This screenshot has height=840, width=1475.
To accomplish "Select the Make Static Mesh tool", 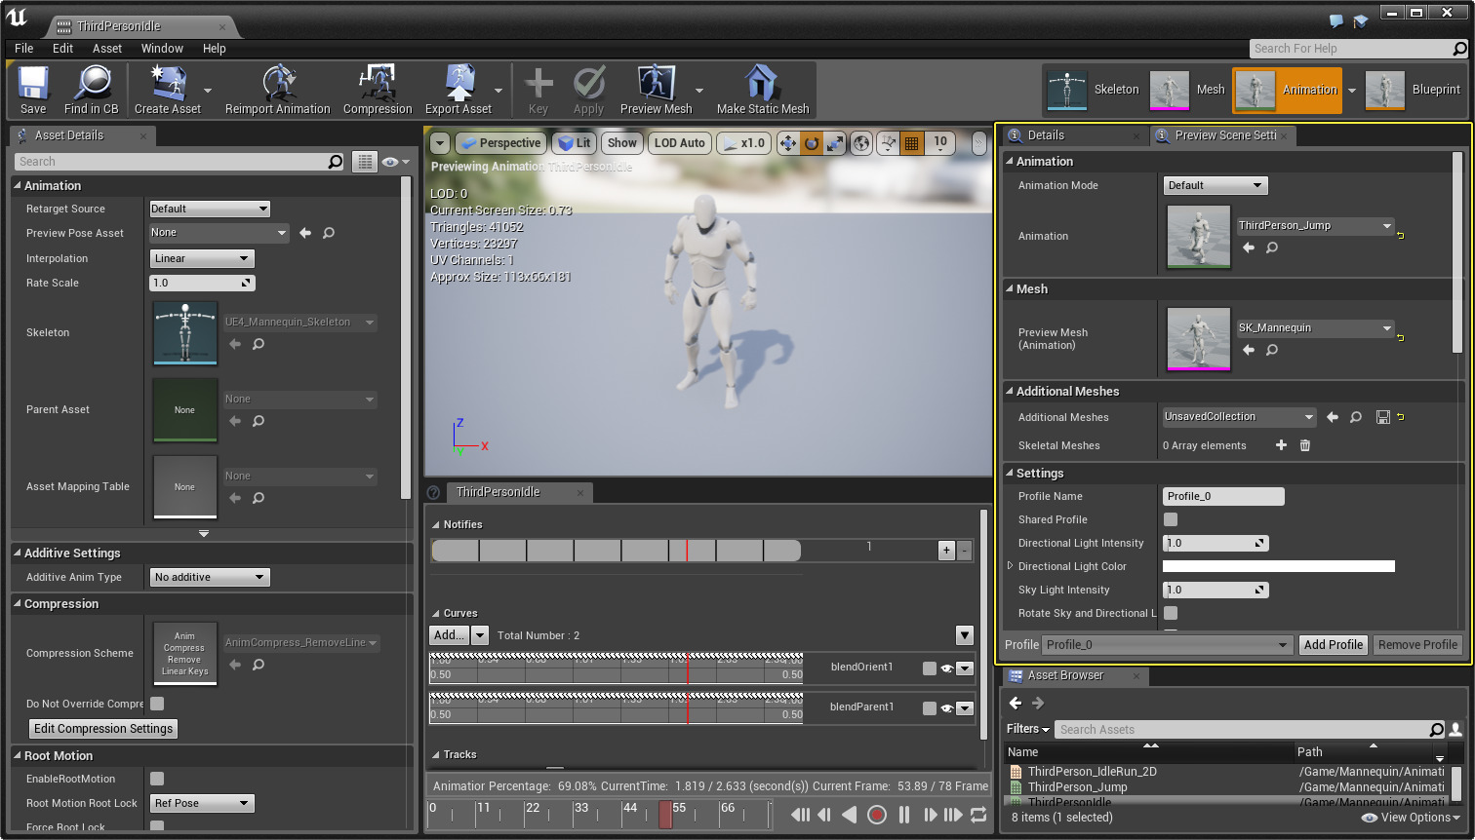I will click(x=763, y=89).
